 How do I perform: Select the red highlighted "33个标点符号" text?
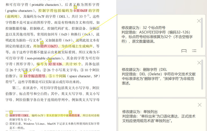34,76
